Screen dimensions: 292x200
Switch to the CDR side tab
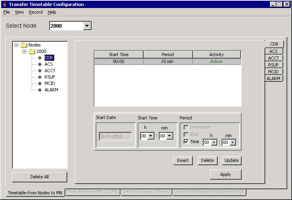tap(274, 44)
